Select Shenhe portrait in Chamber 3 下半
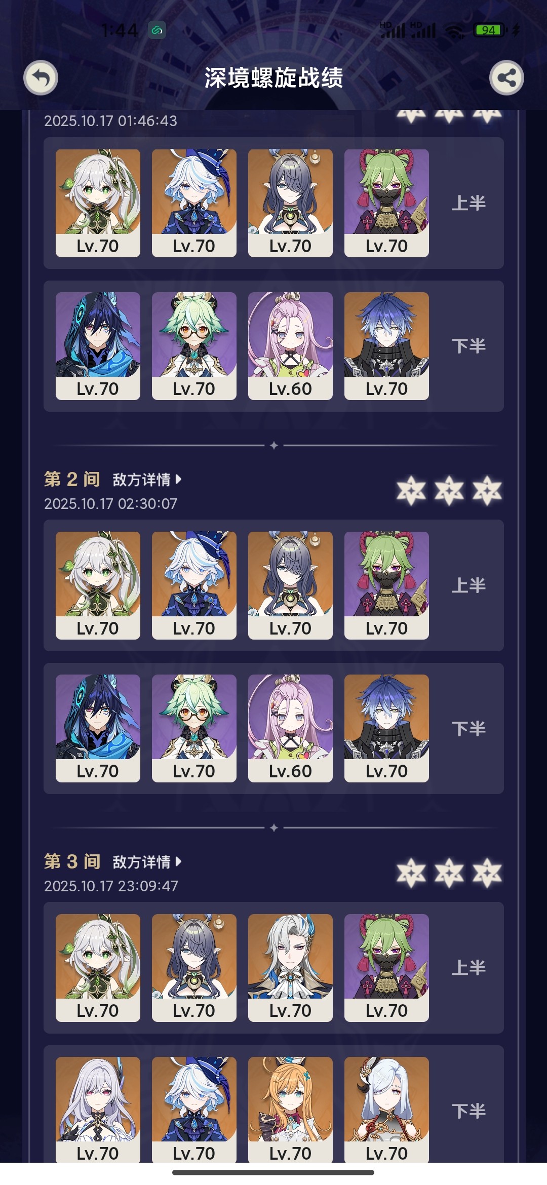Image resolution: width=547 pixels, height=1185 pixels. pyautogui.click(x=386, y=1109)
